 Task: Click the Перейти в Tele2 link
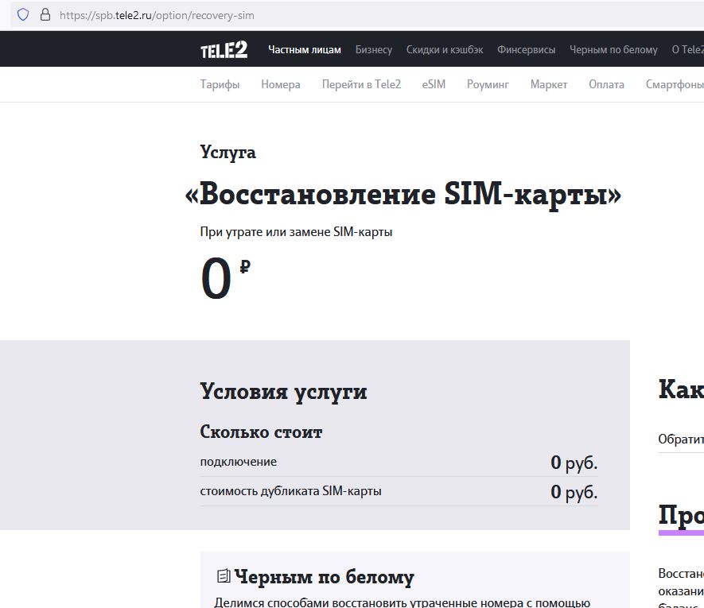pyautogui.click(x=361, y=84)
